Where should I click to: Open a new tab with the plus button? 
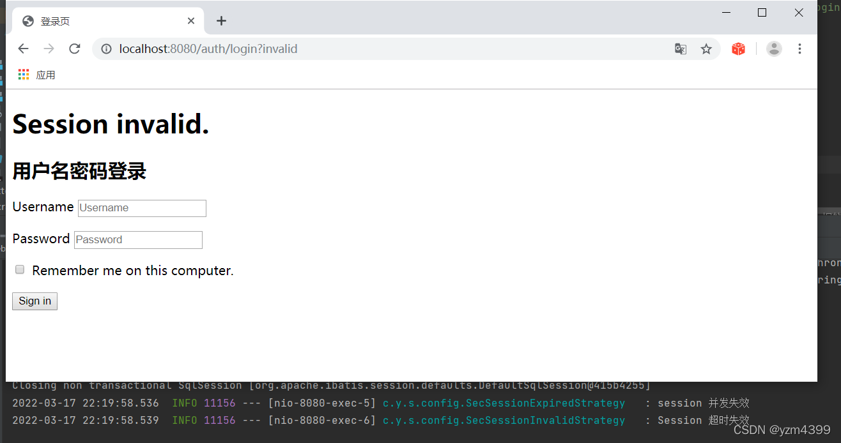click(x=221, y=21)
